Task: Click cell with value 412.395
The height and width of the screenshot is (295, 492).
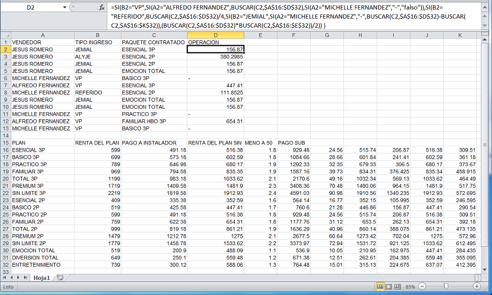Action: [x=460, y=265]
